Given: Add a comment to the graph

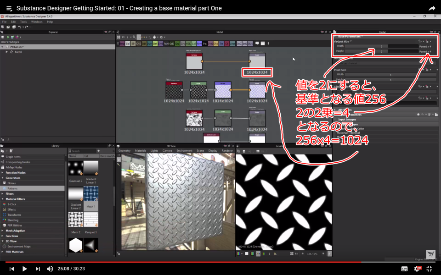Looking at the screenshot, I should [x=257, y=44].
